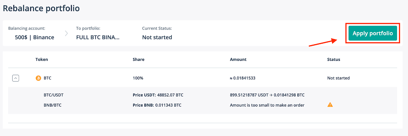The width and height of the screenshot is (408, 136).
Task: Select the 500$ | Binance account
Action: 34,37
